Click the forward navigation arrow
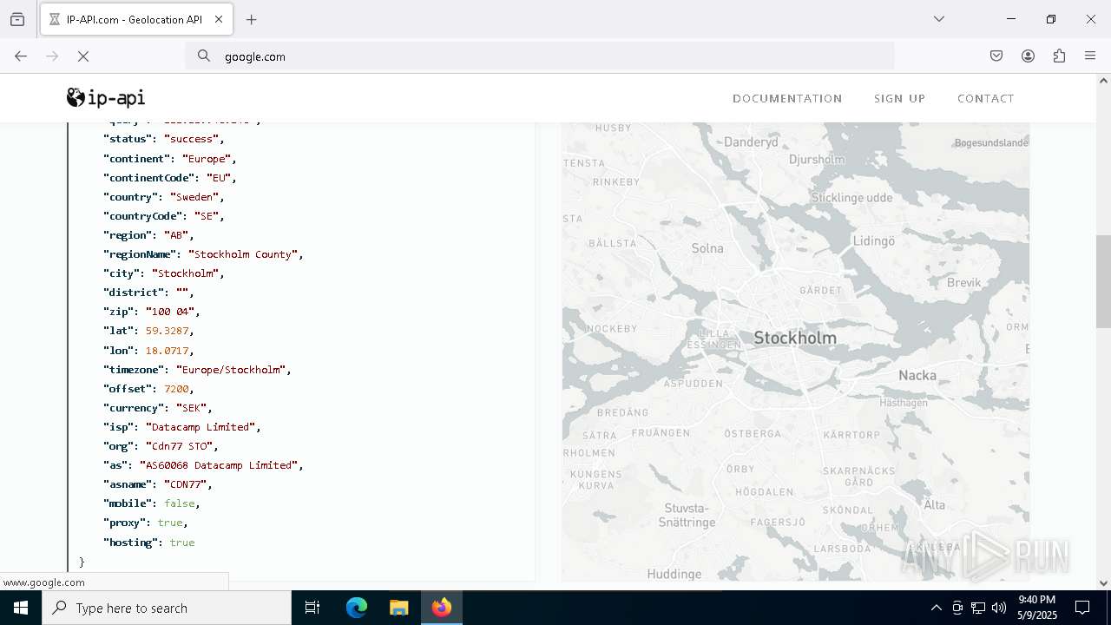Screen dimensions: 1111x625 coord(52,56)
